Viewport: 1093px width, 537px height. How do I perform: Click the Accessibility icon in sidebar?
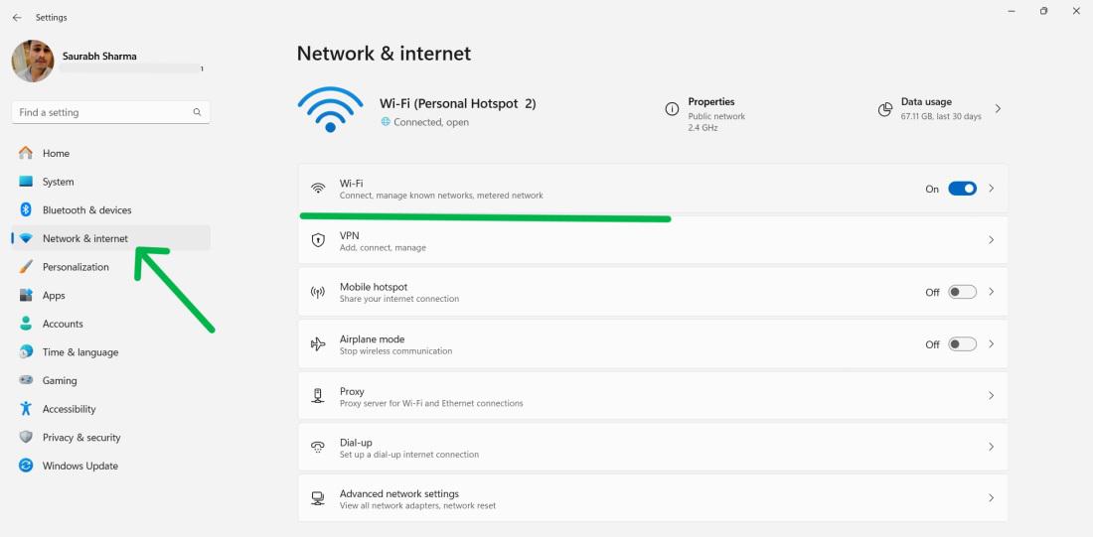26,409
